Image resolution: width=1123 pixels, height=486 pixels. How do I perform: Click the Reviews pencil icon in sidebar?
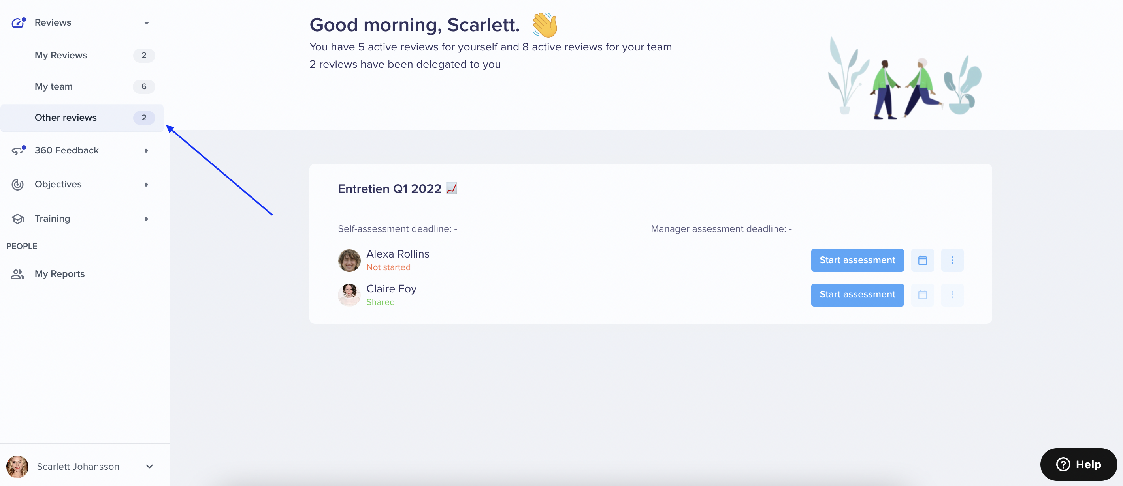[18, 22]
